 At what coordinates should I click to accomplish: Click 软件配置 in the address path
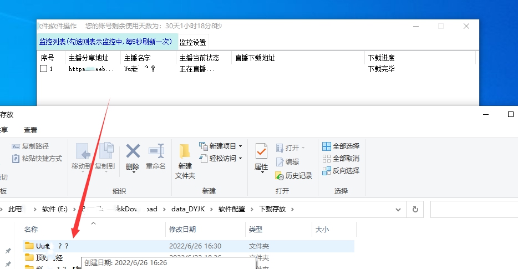tap(232, 209)
